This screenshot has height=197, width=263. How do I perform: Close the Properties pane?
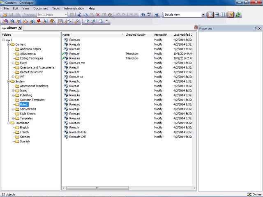259,28
